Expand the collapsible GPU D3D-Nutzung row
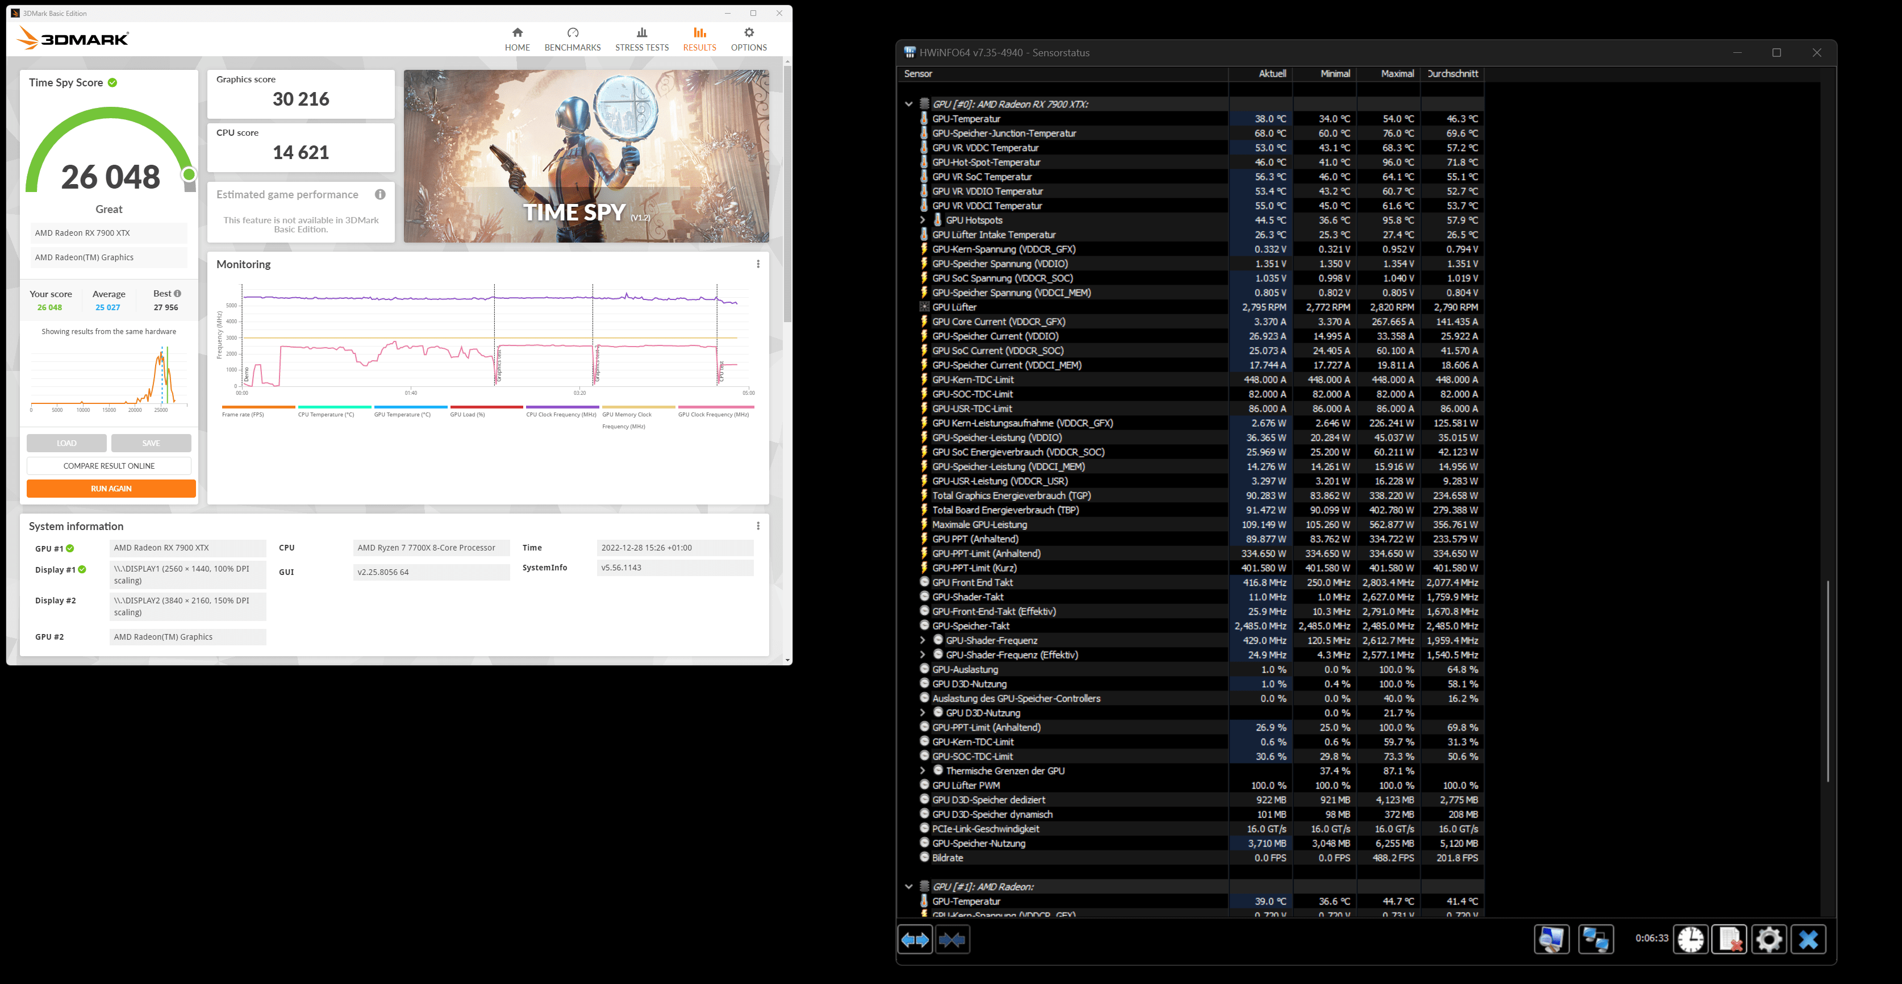 922,713
